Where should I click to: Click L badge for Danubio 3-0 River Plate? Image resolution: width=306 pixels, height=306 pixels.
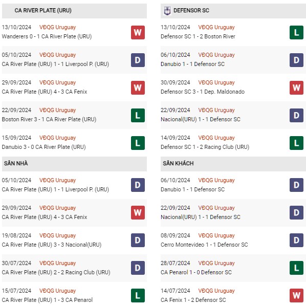(x=138, y=143)
